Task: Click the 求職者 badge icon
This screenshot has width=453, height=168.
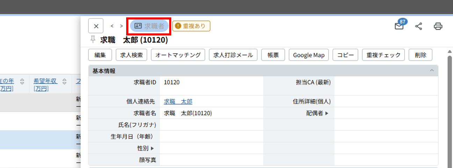Action: coord(138,26)
